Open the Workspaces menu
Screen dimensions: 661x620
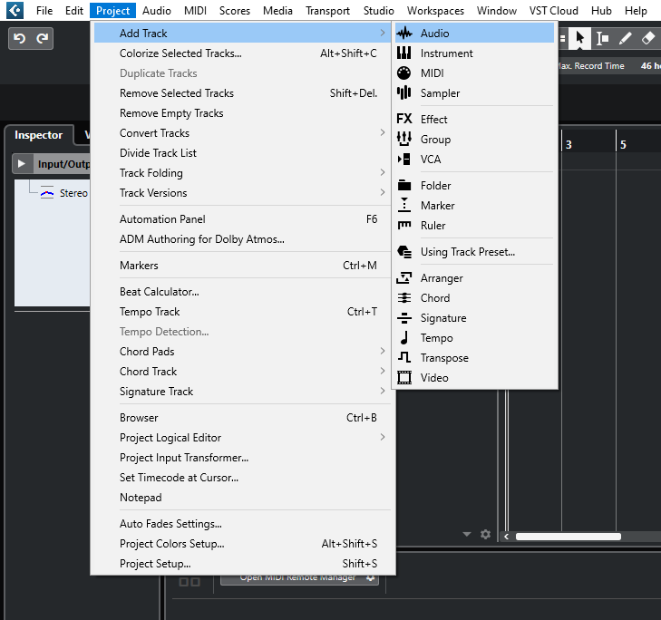tap(435, 11)
